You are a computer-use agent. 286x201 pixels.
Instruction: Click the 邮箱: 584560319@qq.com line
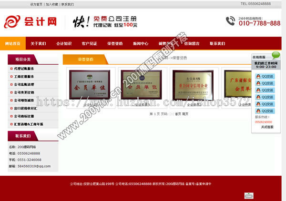(30, 166)
